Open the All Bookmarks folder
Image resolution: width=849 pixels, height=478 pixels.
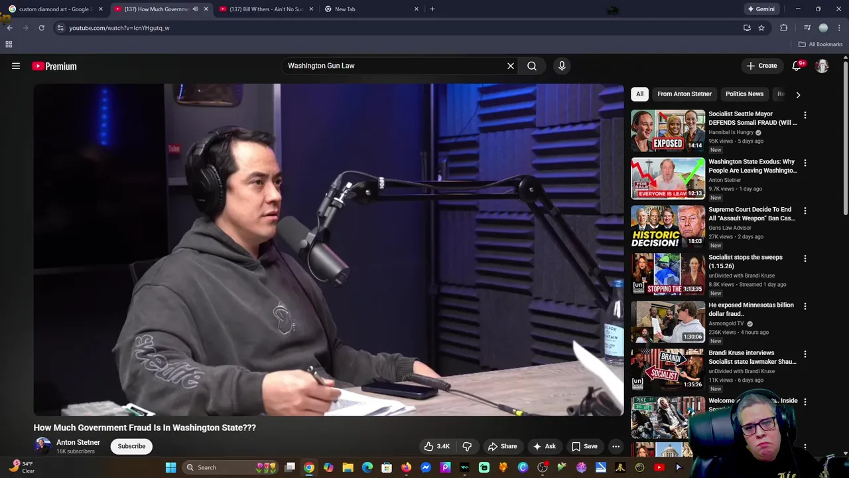point(820,44)
